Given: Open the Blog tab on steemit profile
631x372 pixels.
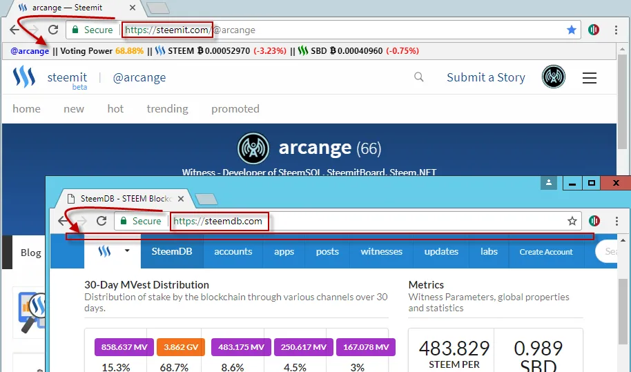Looking at the screenshot, I should (x=31, y=253).
